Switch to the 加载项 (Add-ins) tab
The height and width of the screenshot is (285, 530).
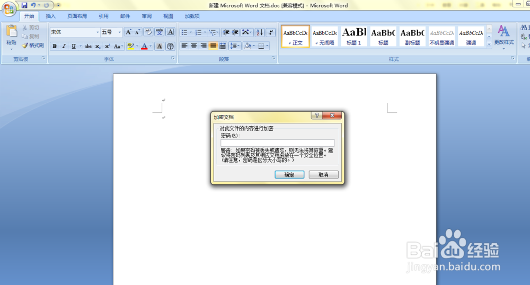[192, 16]
